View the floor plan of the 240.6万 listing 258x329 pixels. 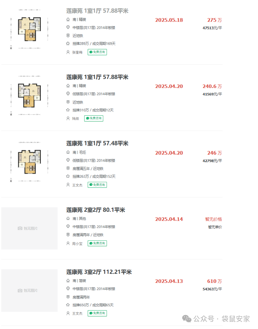tap(29, 95)
